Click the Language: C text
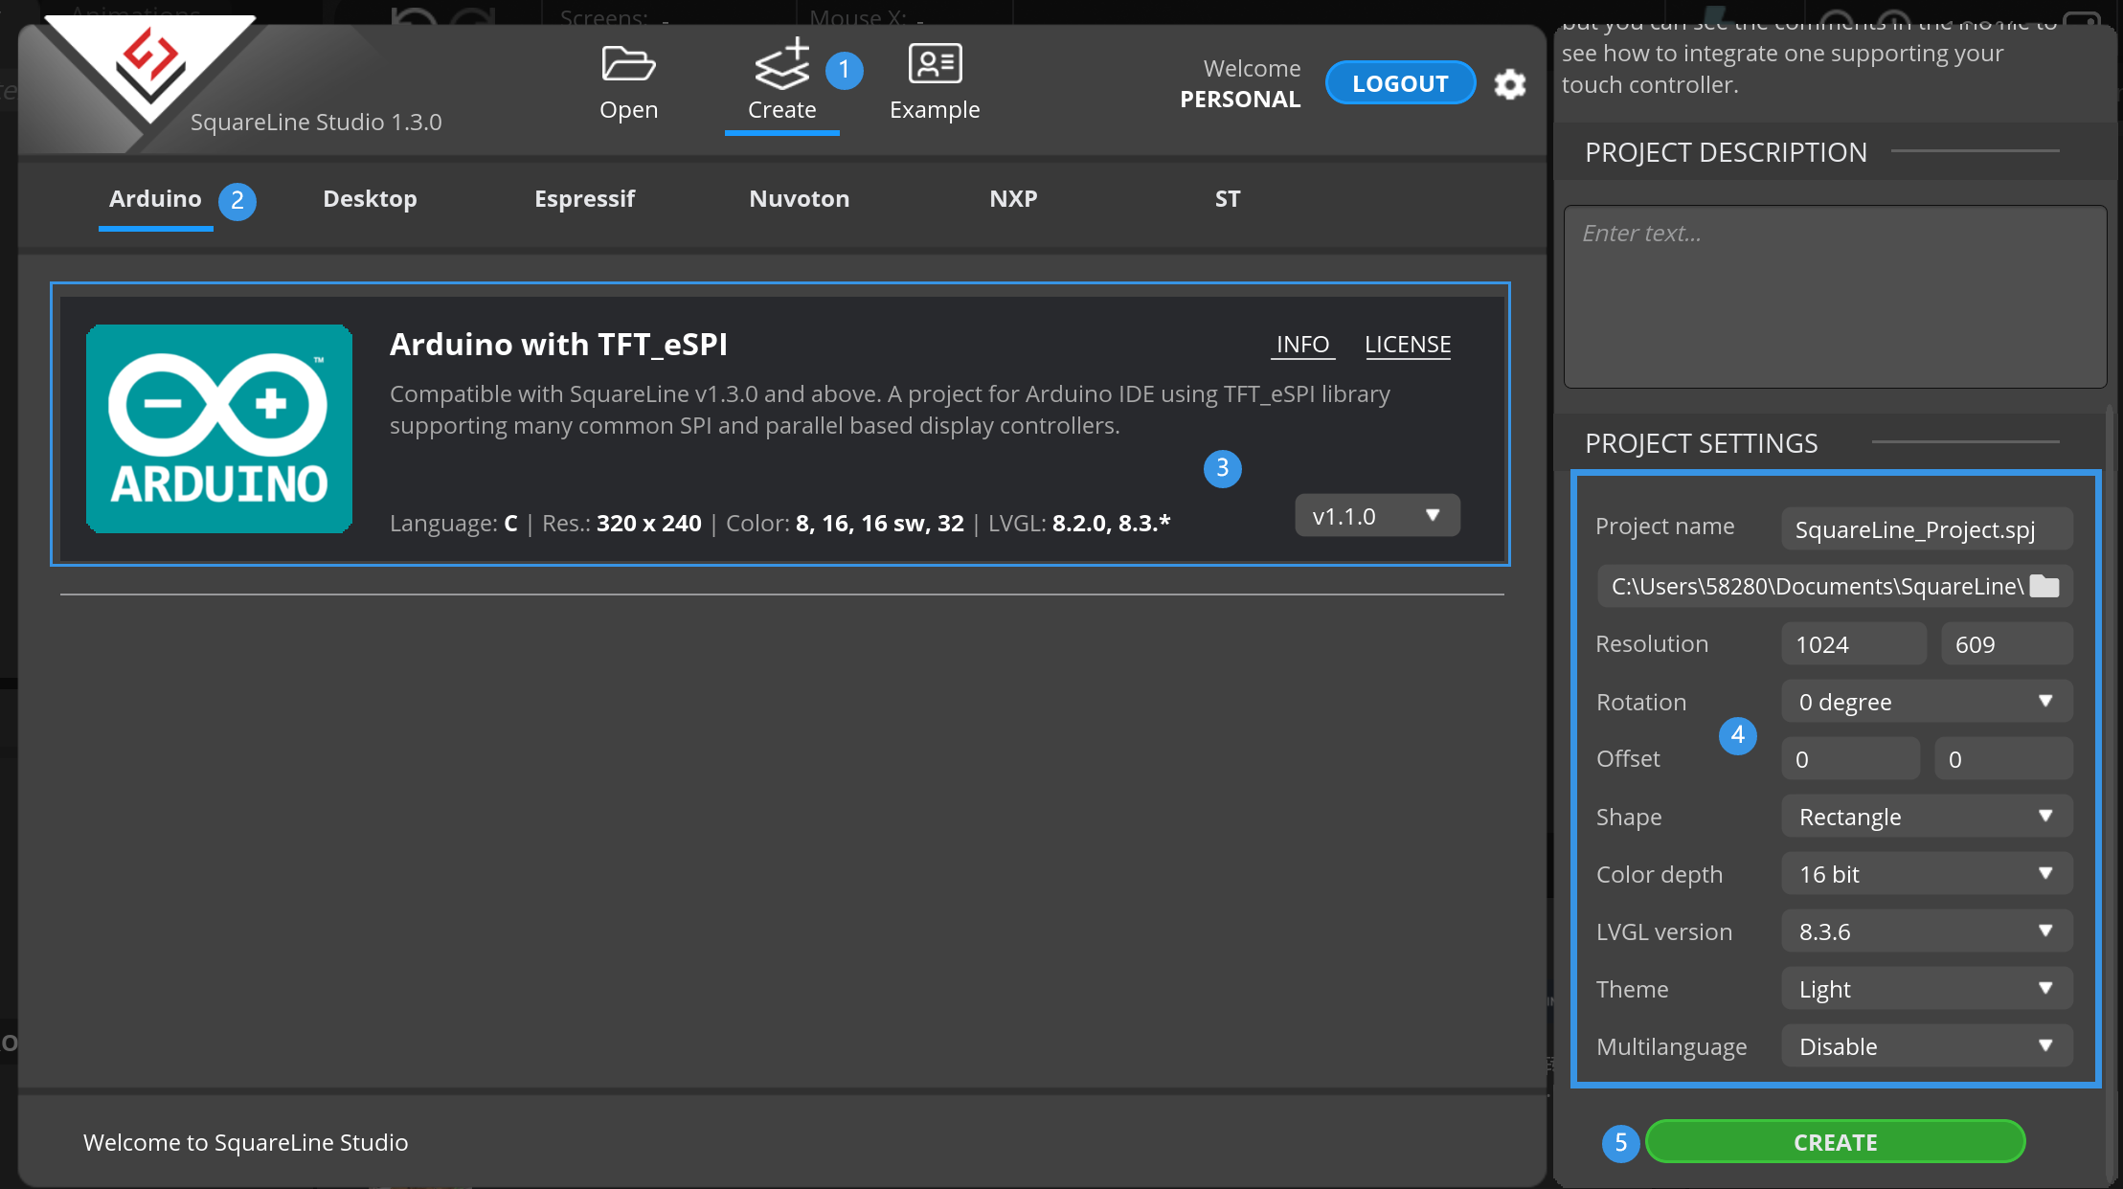2123x1189 pixels. pyautogui.click(x=454, y=524)
